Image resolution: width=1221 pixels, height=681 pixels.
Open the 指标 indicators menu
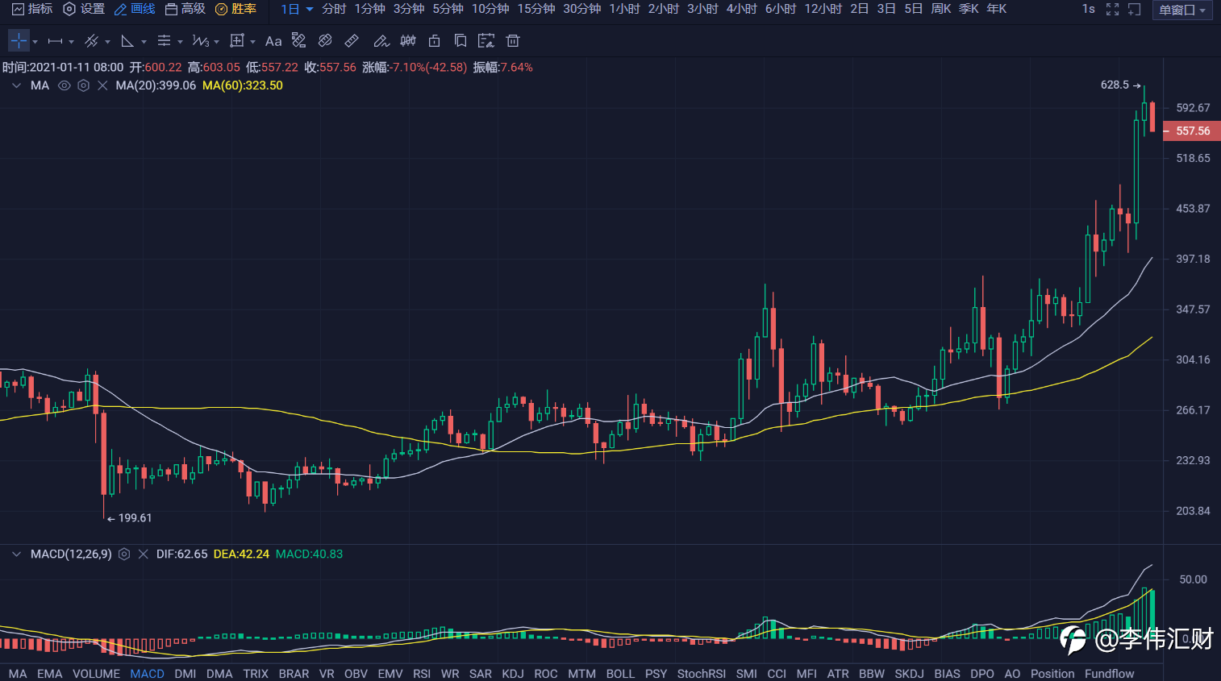tap(32, 9)
